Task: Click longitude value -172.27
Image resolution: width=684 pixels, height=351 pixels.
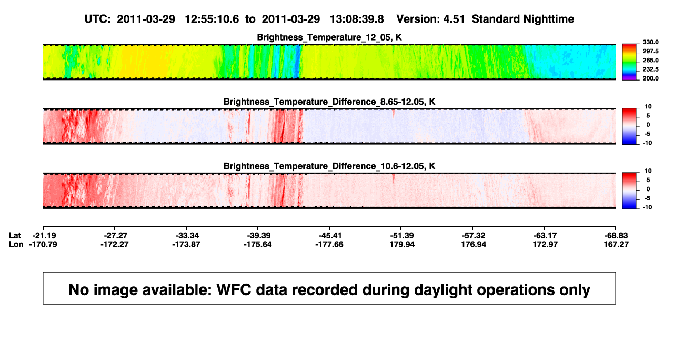Action: pyautogui.click(x=115, y=244)
